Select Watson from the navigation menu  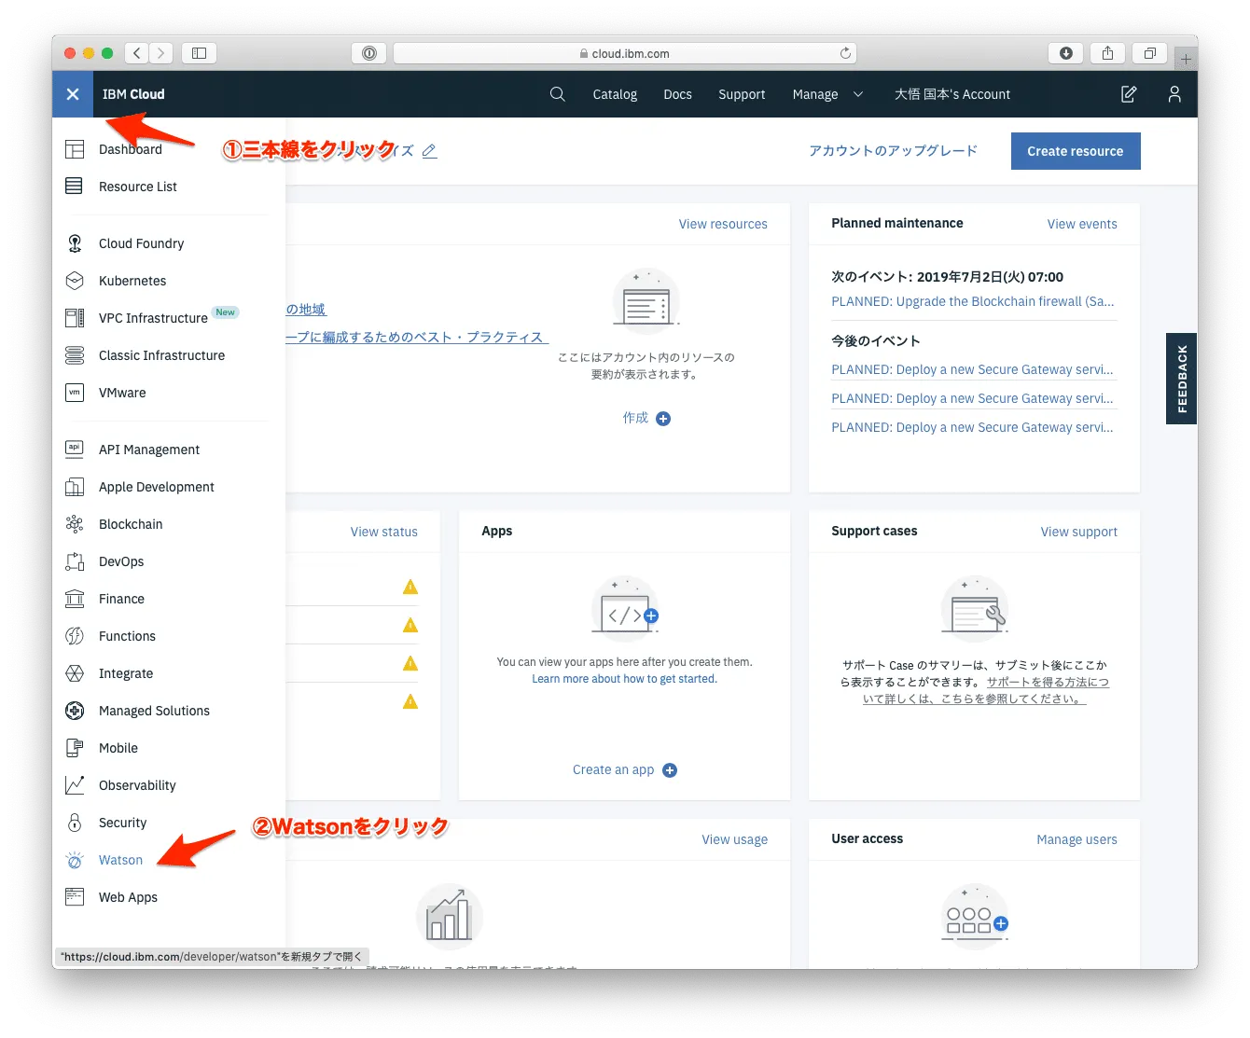(x=120, y=860)
